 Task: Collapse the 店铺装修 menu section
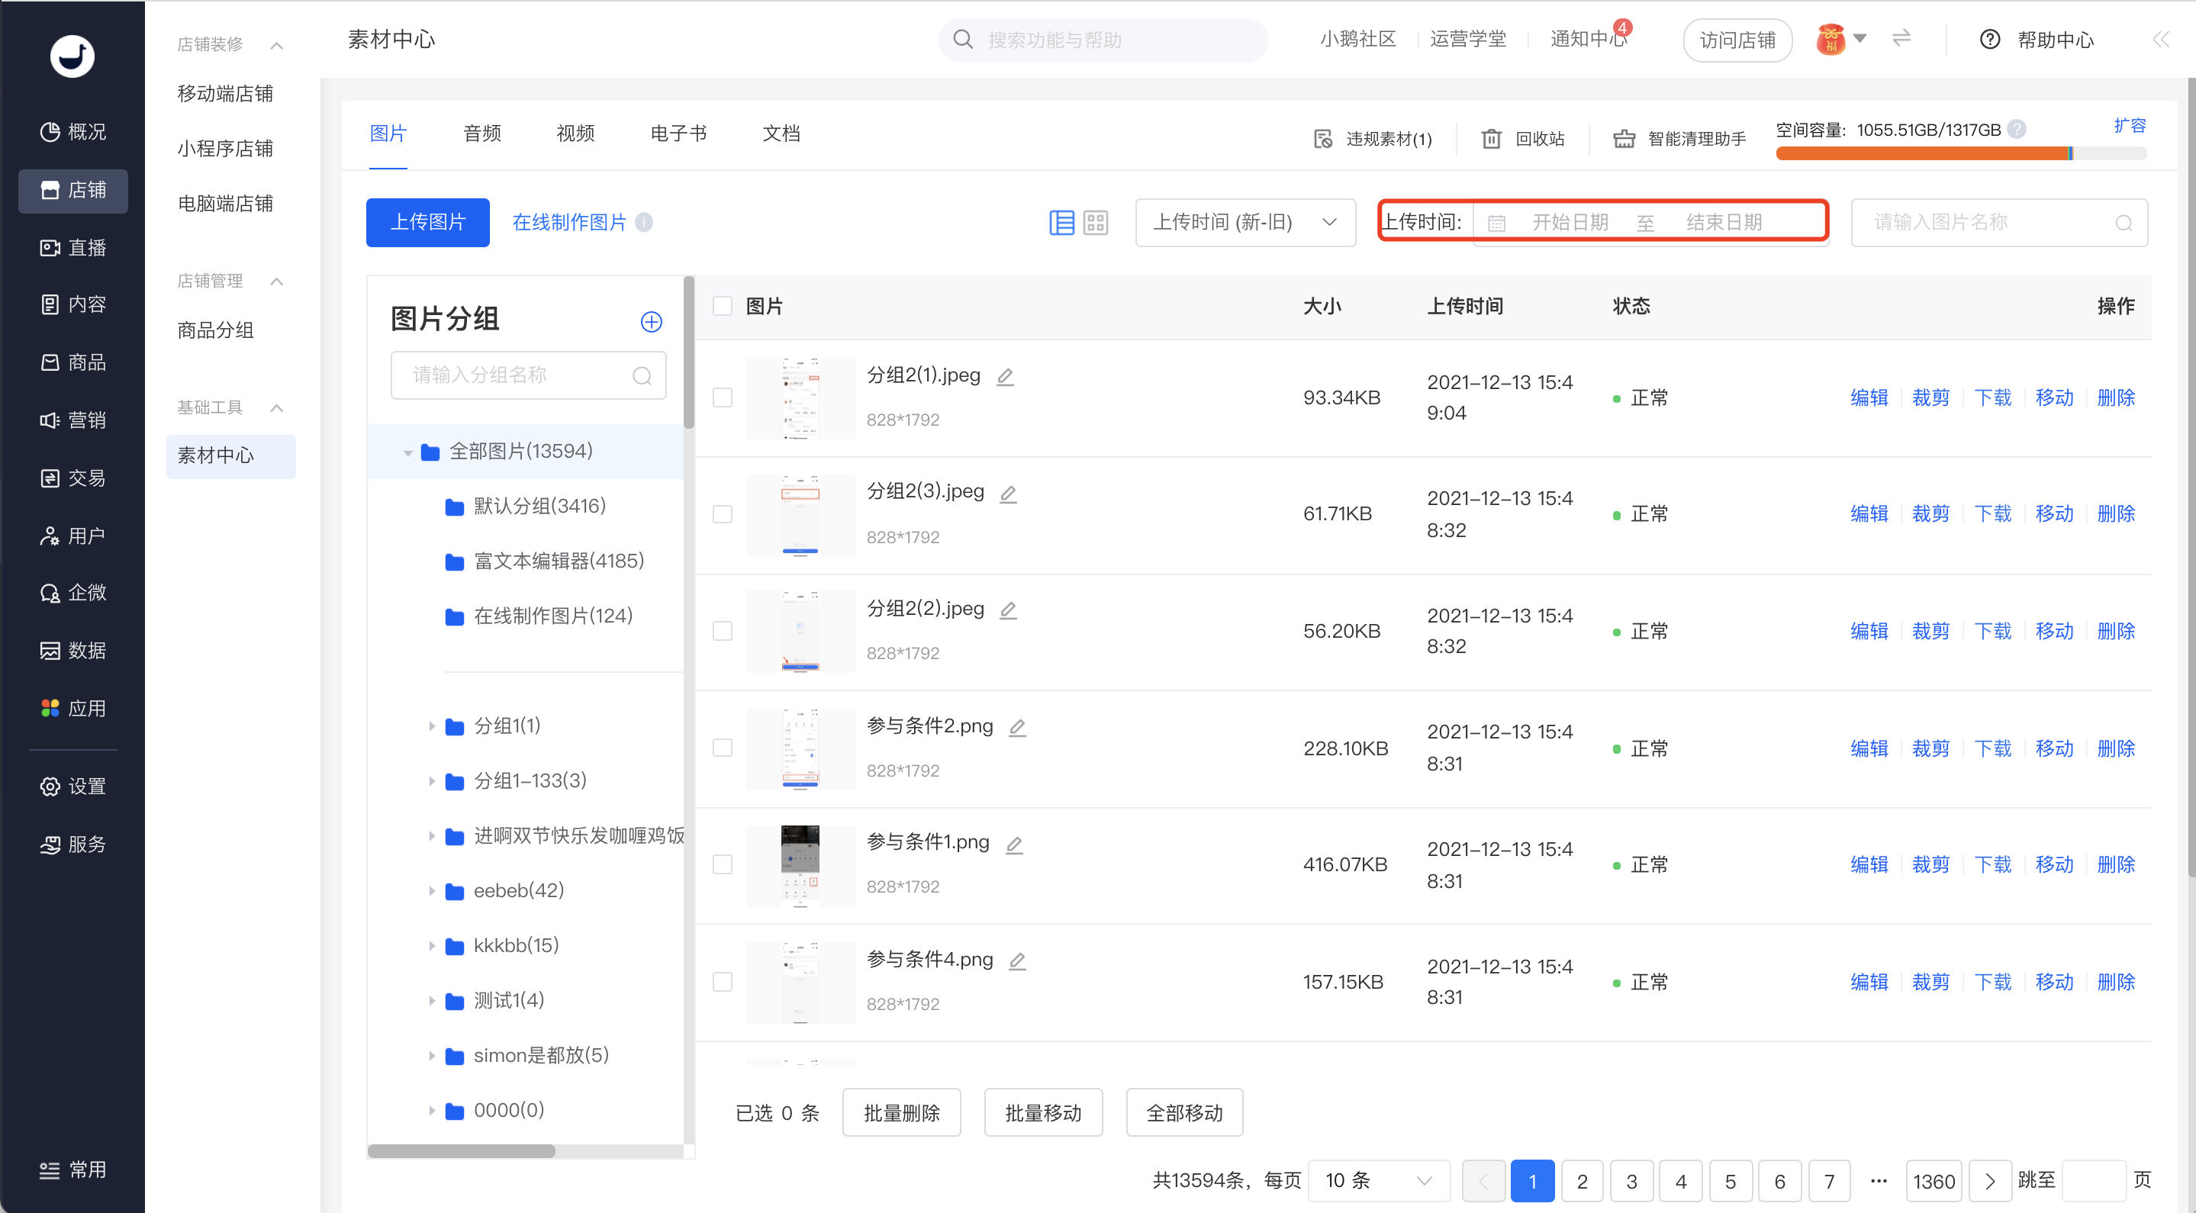[x=276, y=45]
